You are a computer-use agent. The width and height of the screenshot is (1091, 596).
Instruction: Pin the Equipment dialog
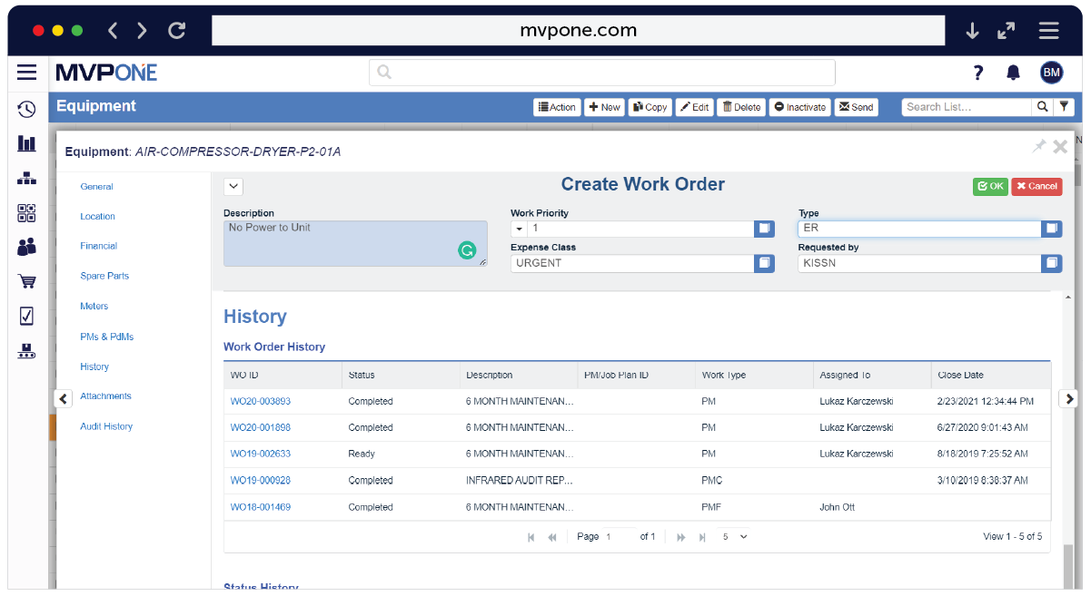(1038, 146)
